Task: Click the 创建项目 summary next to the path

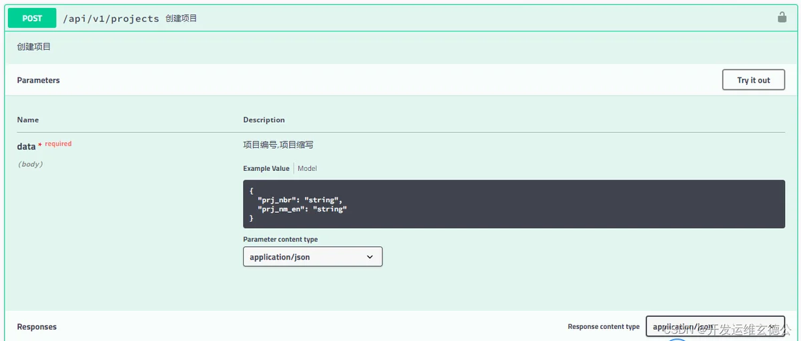Action: [182, 19]
